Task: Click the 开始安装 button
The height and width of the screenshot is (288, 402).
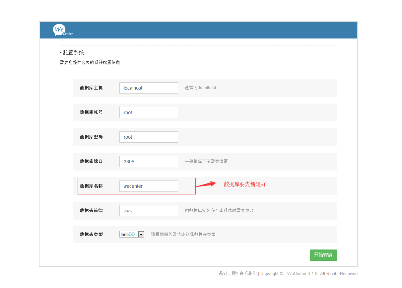Action: tap(323, 255)
